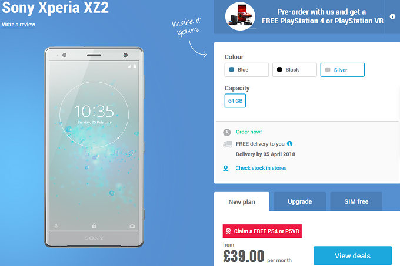Image resolution: width=400 pixels, height=266 pixels.
Task: Click the View deals button
Action: tap(352, 255)
